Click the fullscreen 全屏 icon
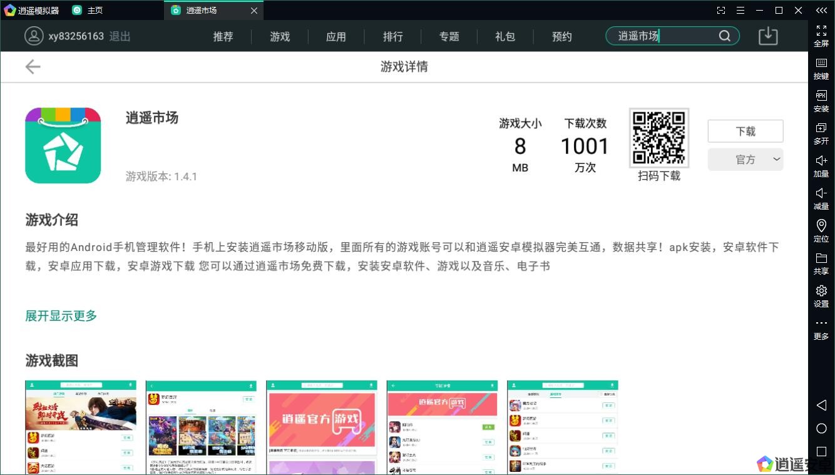This screenshot has height=475, width=835. (x=821, y=31)
